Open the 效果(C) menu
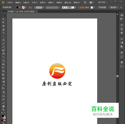This screenshot has height=124, width=125. tap(51, 2)
